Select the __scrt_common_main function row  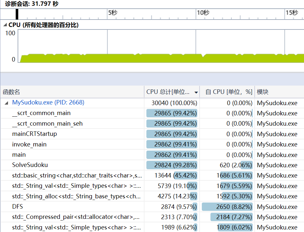pos(41,113)
